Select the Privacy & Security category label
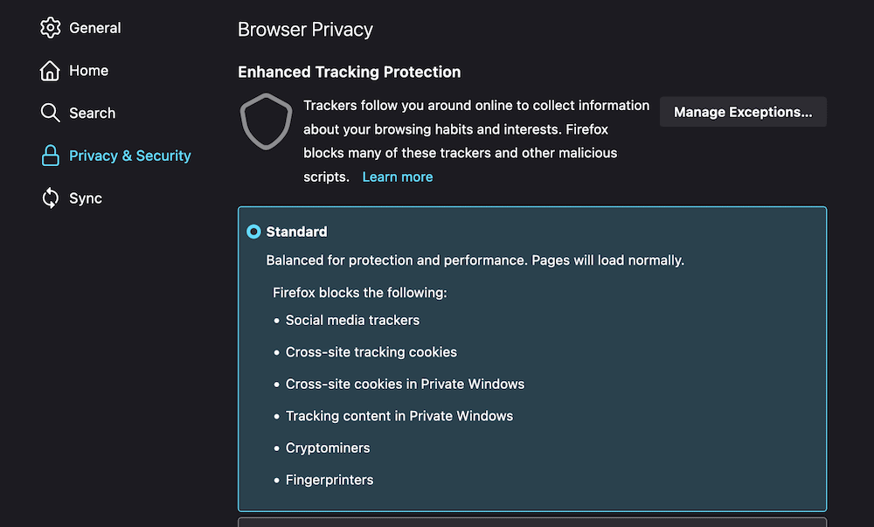 click(x=129, y=156)
